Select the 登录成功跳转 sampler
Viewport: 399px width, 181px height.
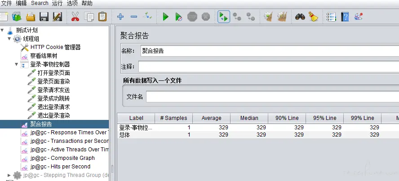pos(53,99)
